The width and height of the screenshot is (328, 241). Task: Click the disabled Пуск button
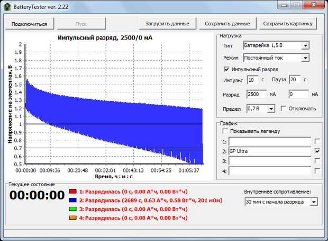click(81, 24)
